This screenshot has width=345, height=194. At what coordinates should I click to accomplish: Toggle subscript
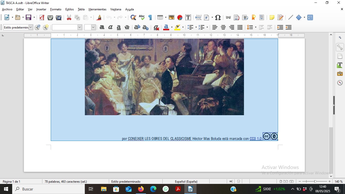click(x=145, y=27)
